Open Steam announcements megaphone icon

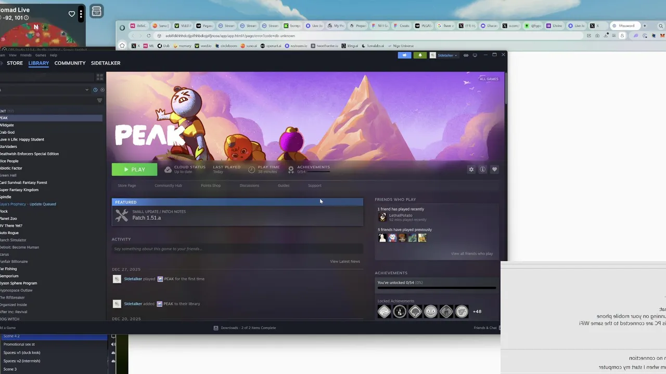pyautogui.click(x=404, y=55)
